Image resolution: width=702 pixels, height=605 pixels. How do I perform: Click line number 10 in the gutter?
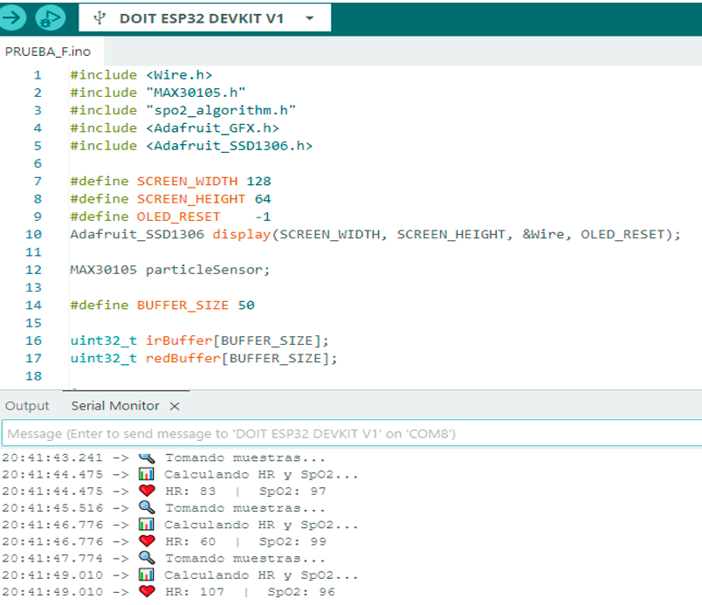[33, 234]
